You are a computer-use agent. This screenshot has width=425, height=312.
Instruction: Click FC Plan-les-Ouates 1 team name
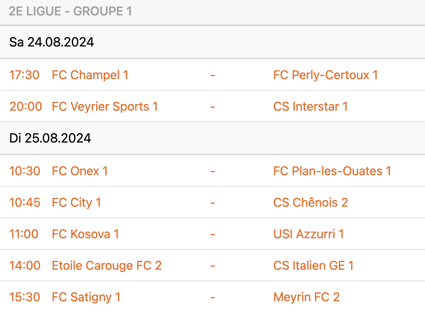[x=332, y=171]
